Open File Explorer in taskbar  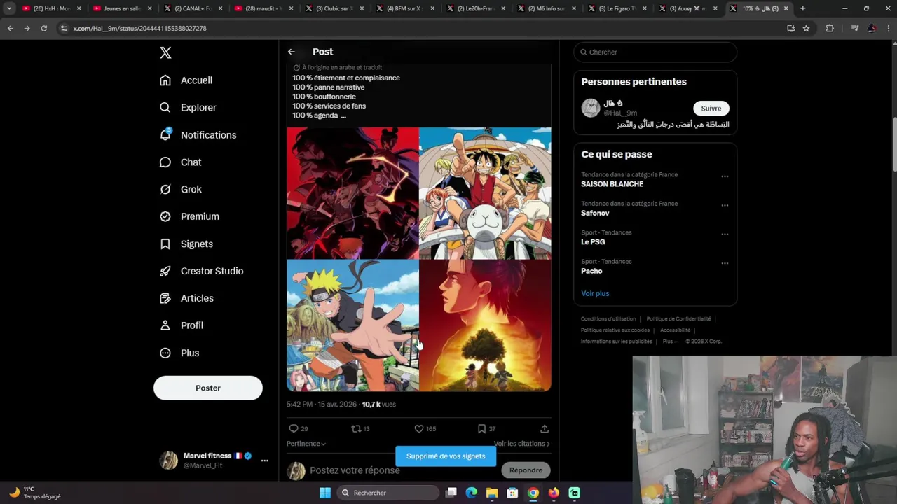(492, 493)
